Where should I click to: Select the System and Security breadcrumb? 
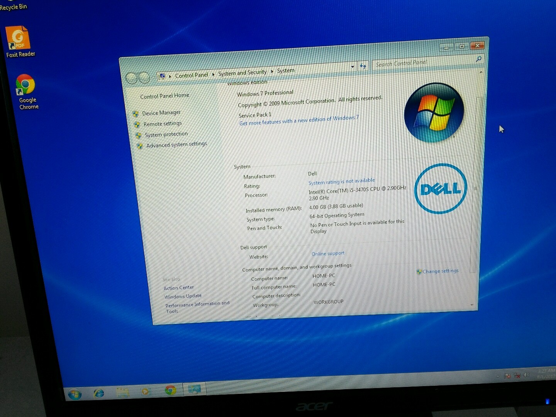click(x=242, y=73)
